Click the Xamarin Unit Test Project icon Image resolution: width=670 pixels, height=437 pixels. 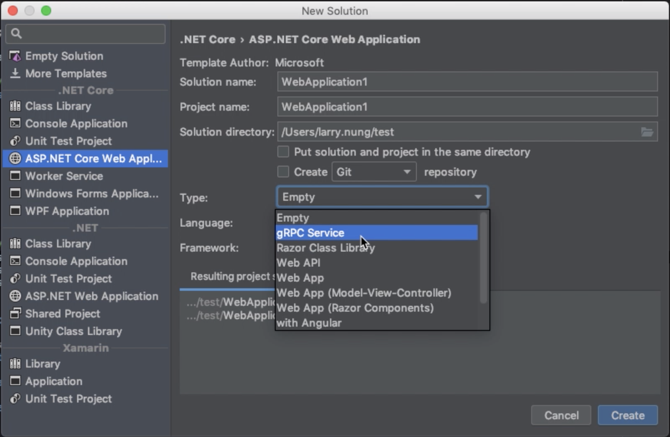coord(16,399)
